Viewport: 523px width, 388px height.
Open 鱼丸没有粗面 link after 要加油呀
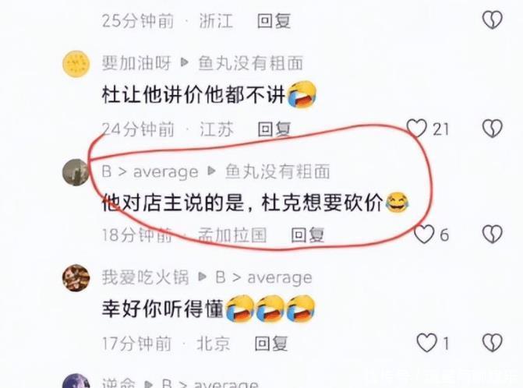coord(250,63)
